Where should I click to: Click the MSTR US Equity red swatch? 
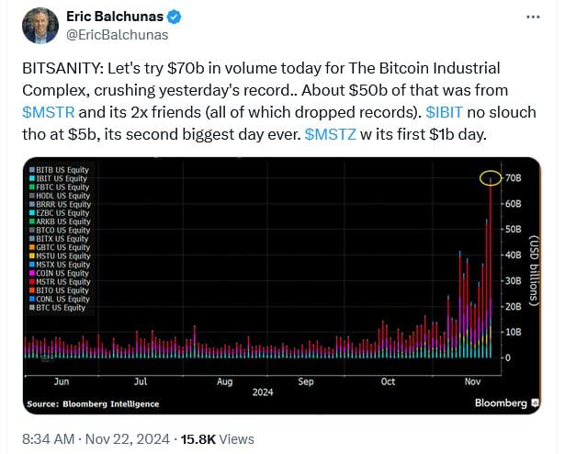click(x=32, y=281)
